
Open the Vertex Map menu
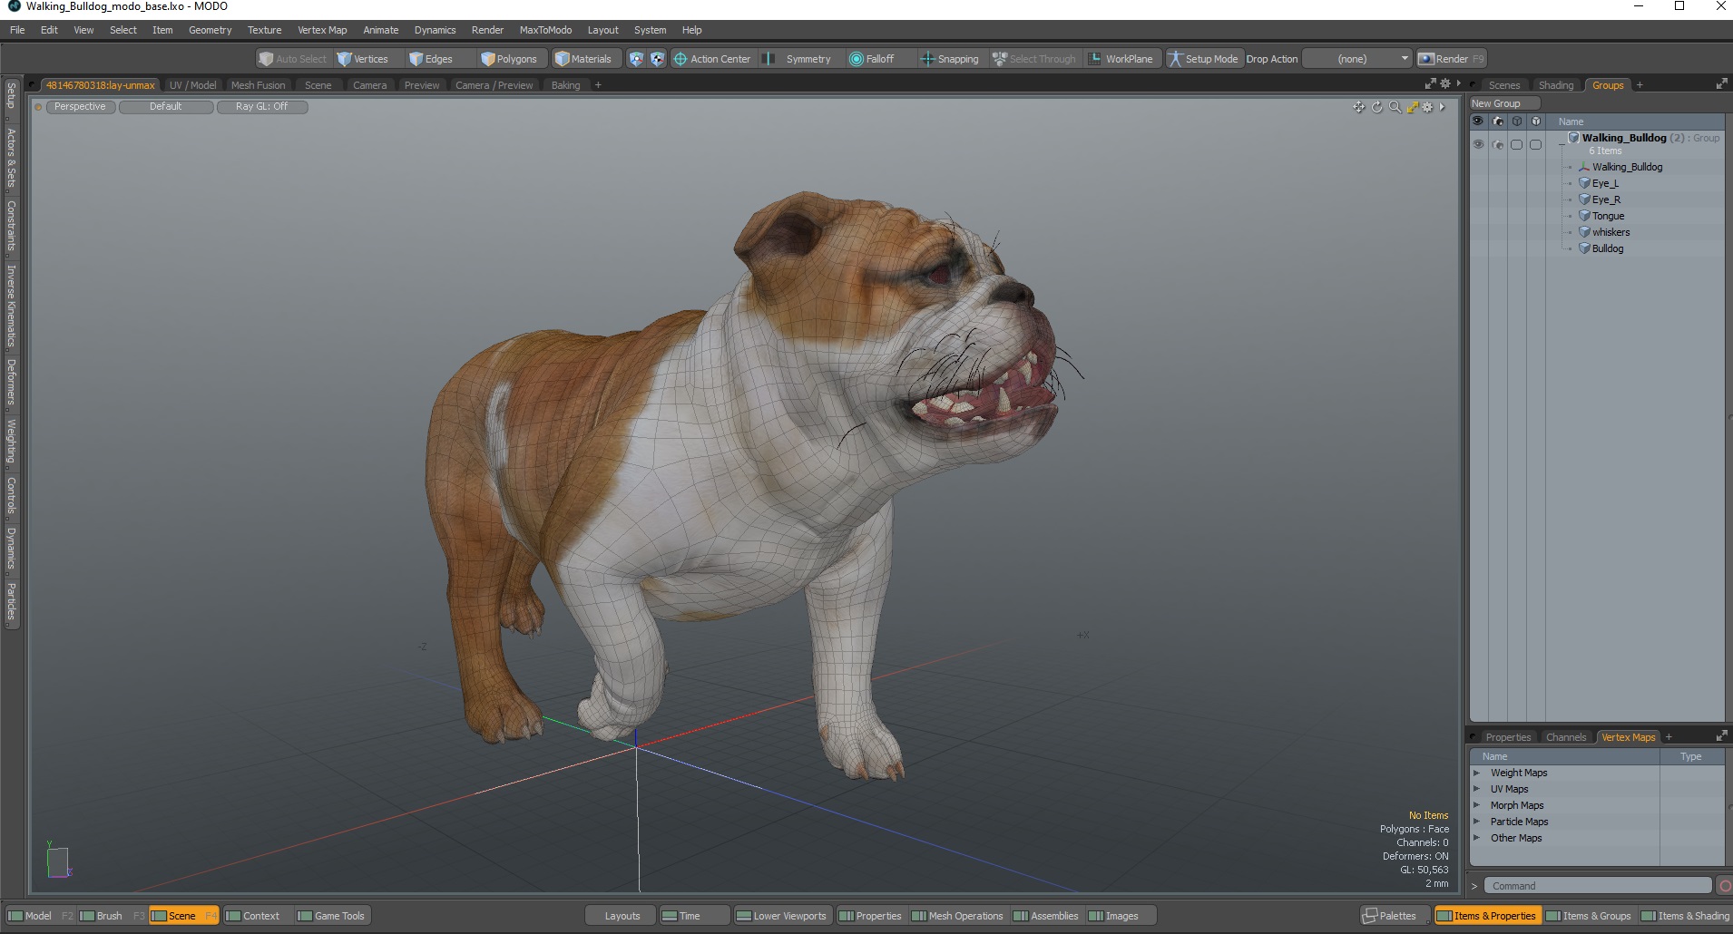322,30
